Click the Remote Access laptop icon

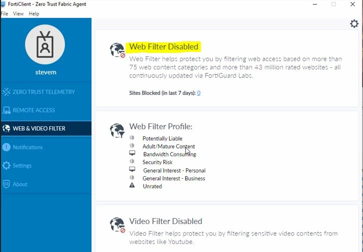pos(6,110)
